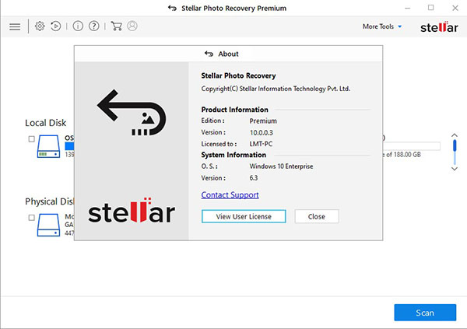Viewport: 467px width, 329px height.
Task: Click the Premium edition value
Action: click(263, 121)
